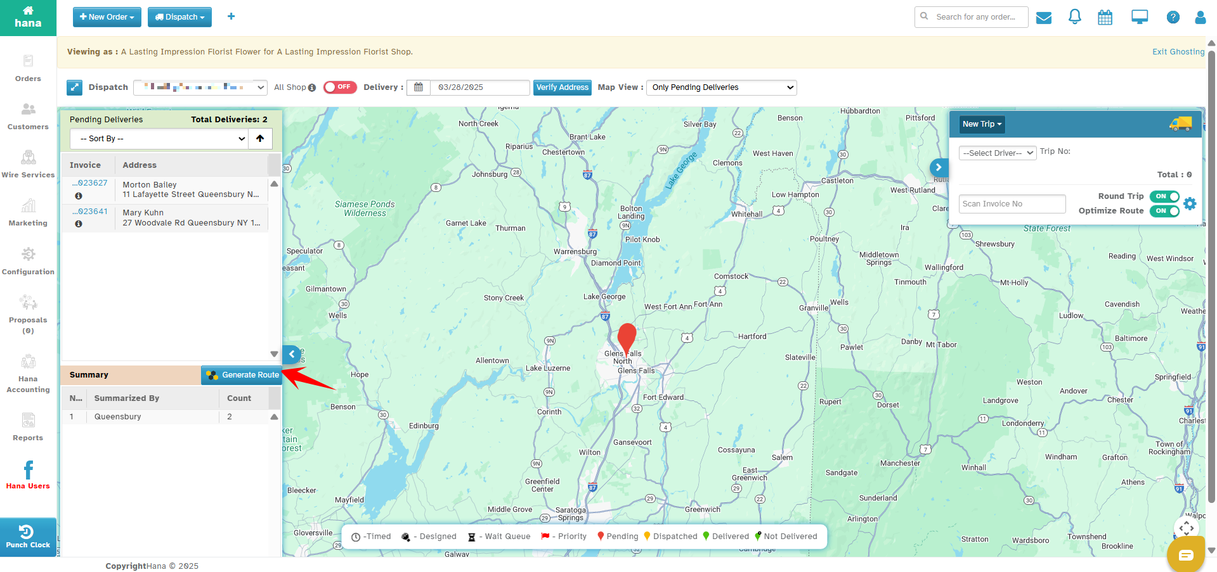
Task: Click the delivery date field
Action: [480, 87]
